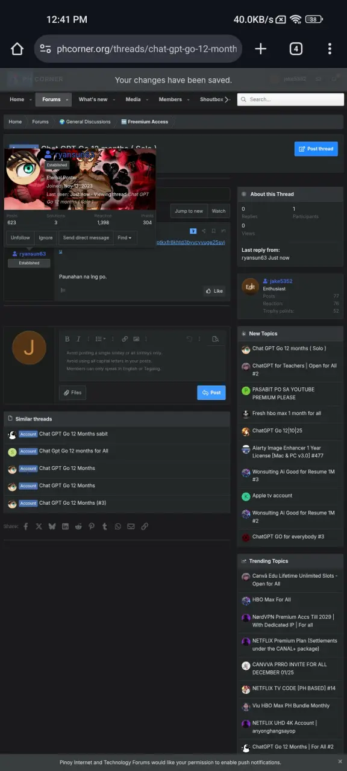Toggle the editor preview icon
347x771 pixels.
coord(215,339)
